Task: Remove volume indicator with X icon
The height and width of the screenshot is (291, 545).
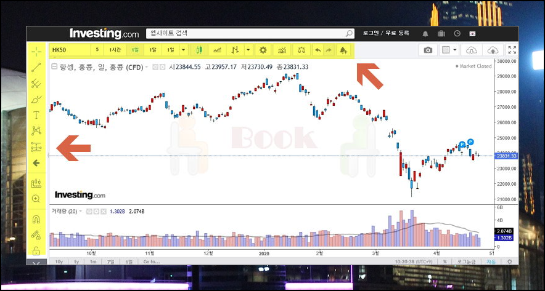Action: click(103, 211)
